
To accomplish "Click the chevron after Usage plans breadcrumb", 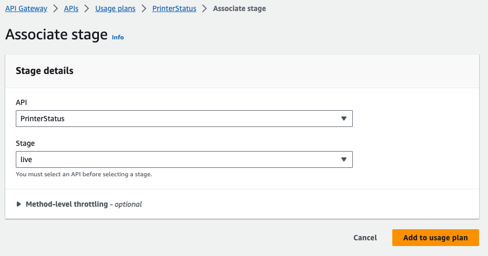I will (144, 9).
